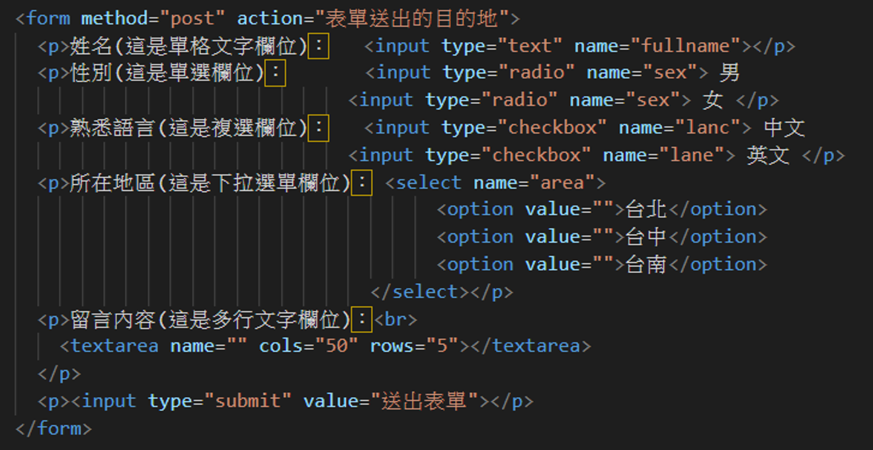The image size is (873, 450).
Task: Click the 中文 label text
Action: pyautogui.click(x=784, y=128)
